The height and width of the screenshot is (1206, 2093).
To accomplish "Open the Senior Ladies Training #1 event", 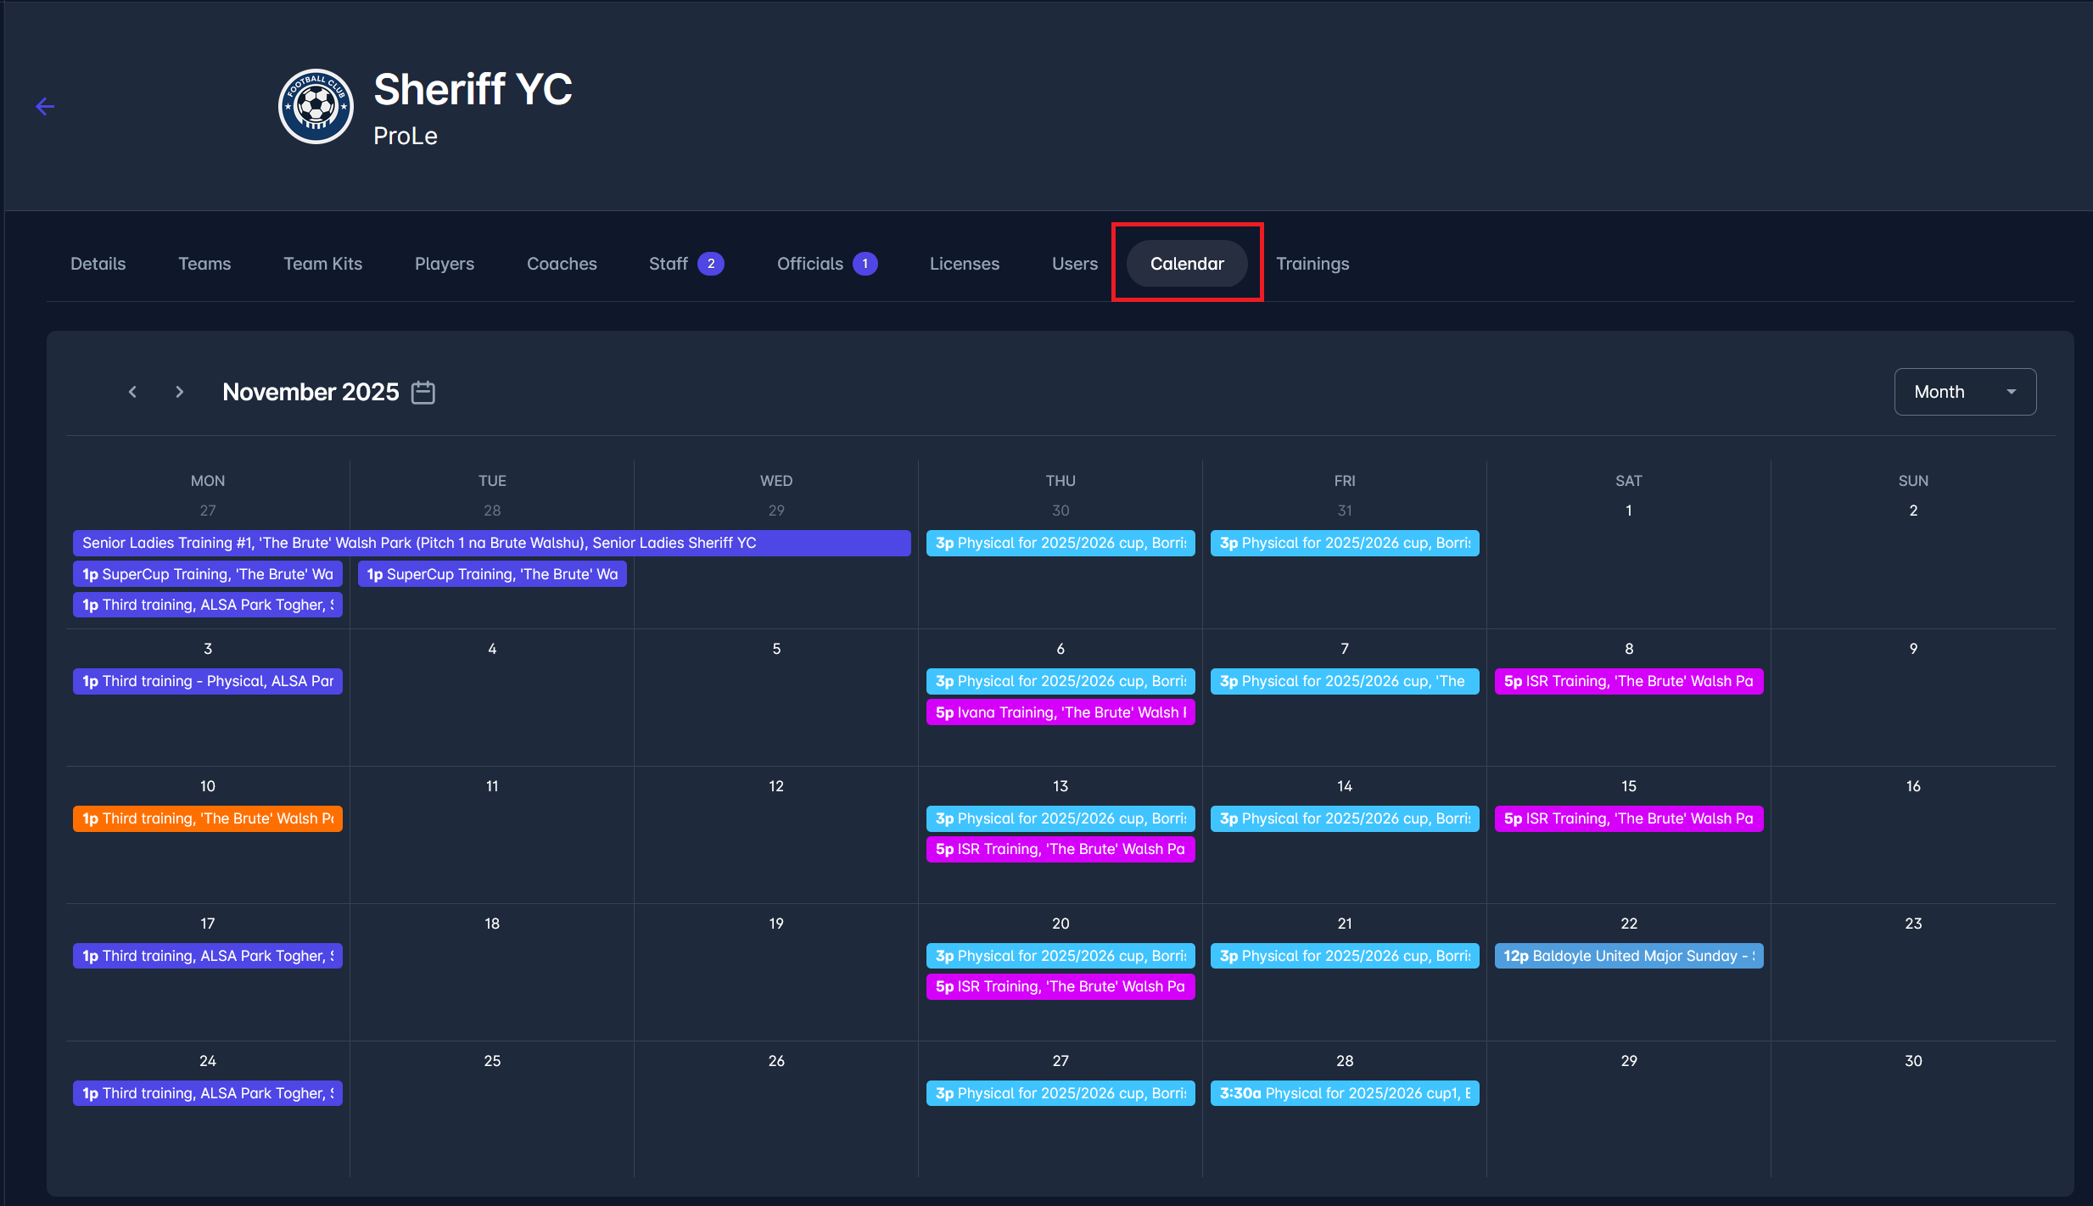I will coord(491,543).
